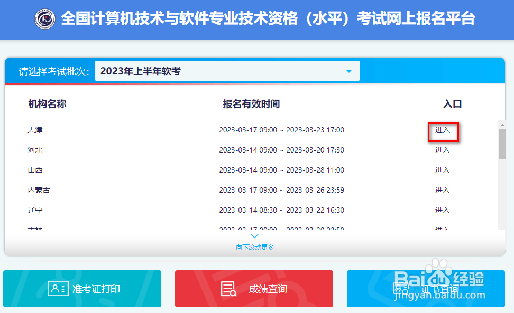Click the list scrollbar up arrow
Image resolution: width=514 pixels, height=313 pixels.
coord(502,124)
